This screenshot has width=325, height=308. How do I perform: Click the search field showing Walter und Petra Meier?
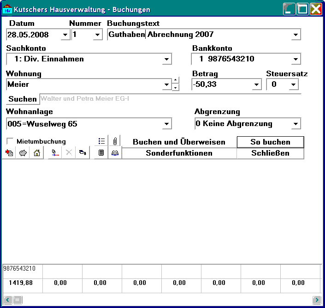point(171,99)
